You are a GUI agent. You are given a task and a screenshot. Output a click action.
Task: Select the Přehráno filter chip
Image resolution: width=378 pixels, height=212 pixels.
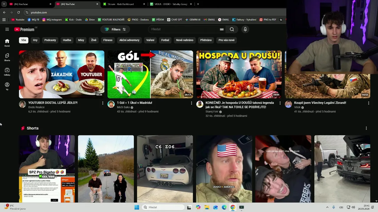(x=206, y=40)
